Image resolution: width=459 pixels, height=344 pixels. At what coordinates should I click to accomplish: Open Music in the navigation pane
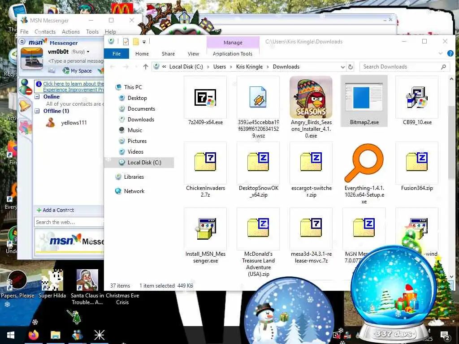[134, 130]
